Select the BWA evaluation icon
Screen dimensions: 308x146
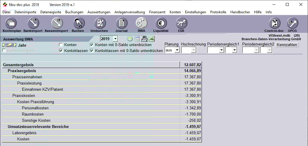click(x=141, y=23)
